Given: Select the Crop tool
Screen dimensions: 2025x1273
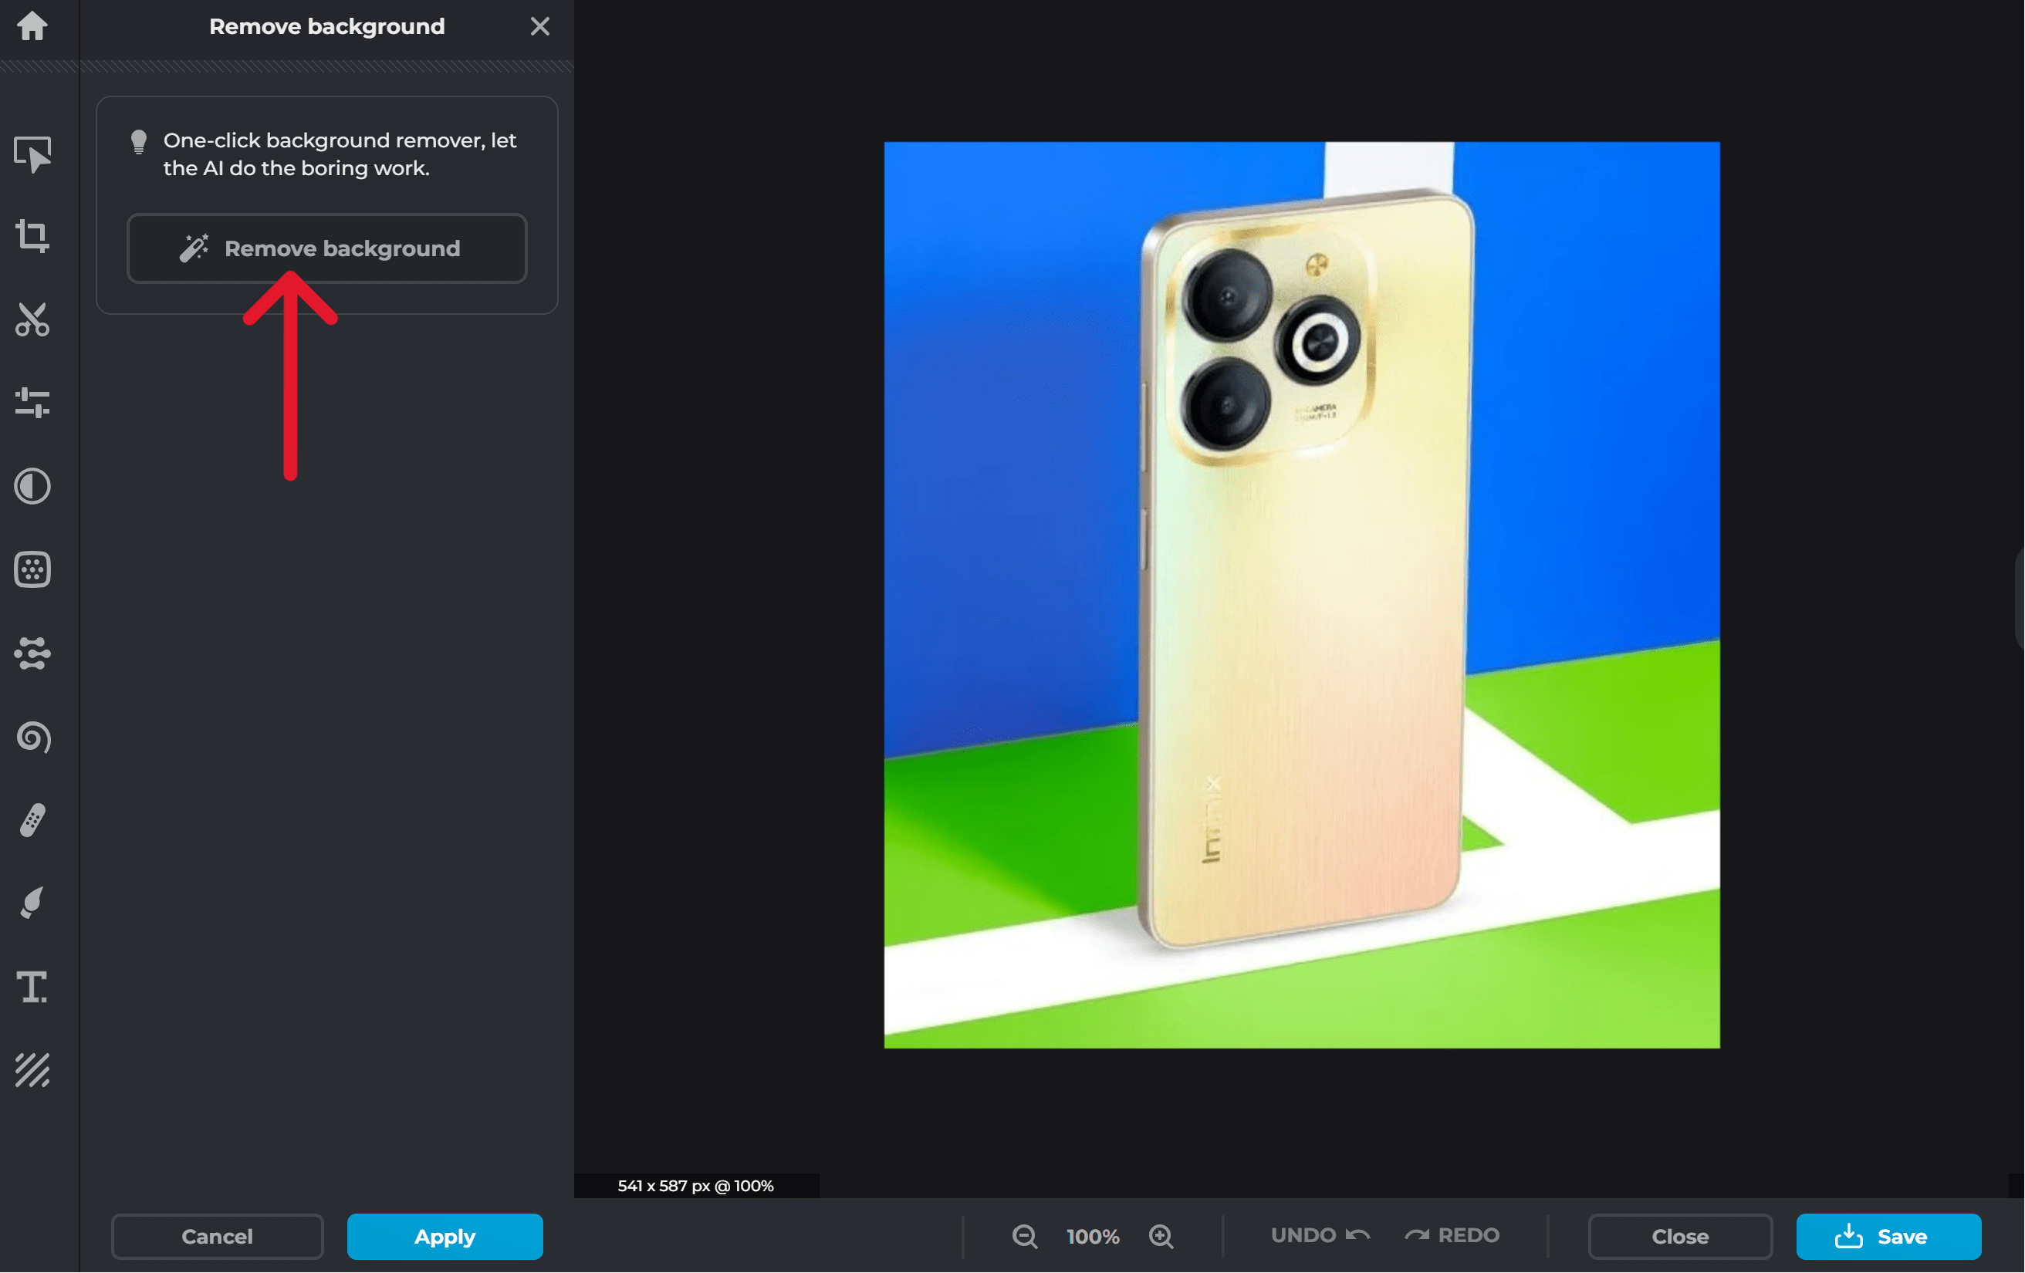Looking at the screenshot, I should (32, 235).
